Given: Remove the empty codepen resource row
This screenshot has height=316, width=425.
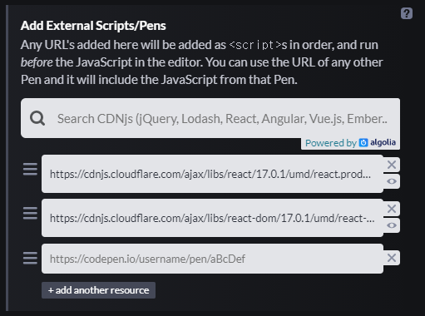Looking at the screenshot, I should click(392, 258).
